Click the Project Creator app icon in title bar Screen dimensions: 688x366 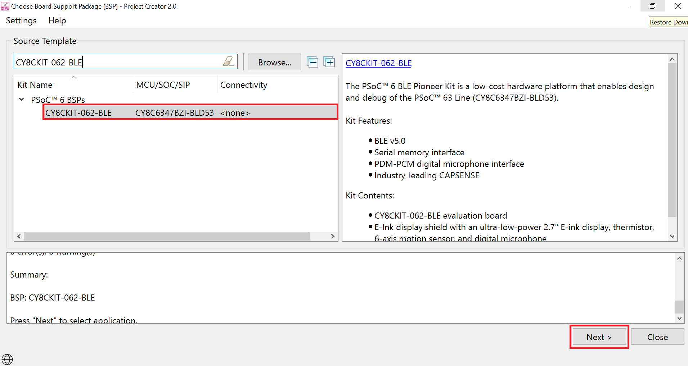5,6
